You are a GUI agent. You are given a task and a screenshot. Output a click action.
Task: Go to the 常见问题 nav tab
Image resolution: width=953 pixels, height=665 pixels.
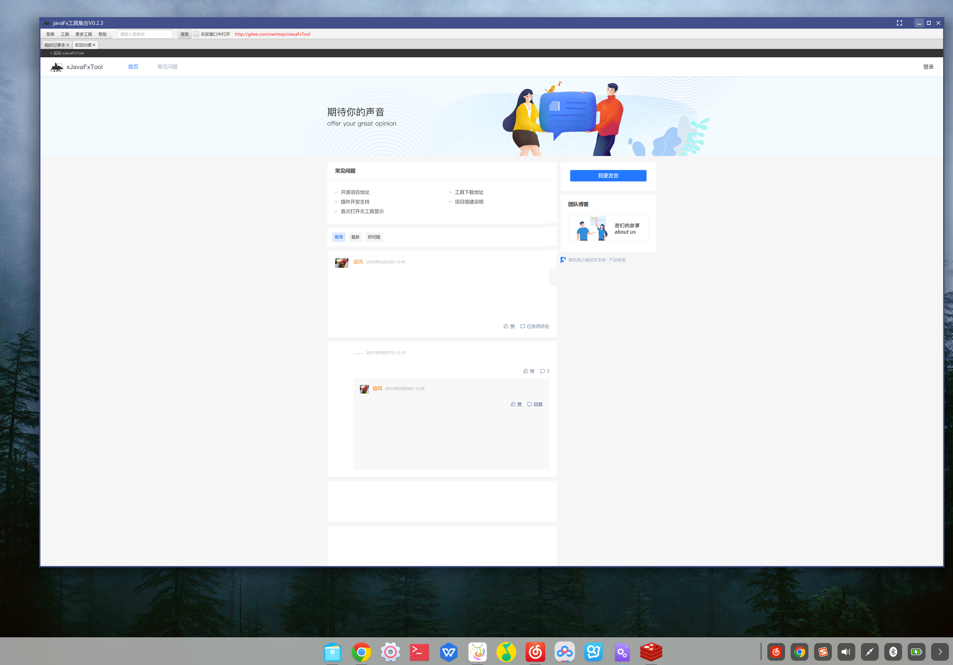167,67
